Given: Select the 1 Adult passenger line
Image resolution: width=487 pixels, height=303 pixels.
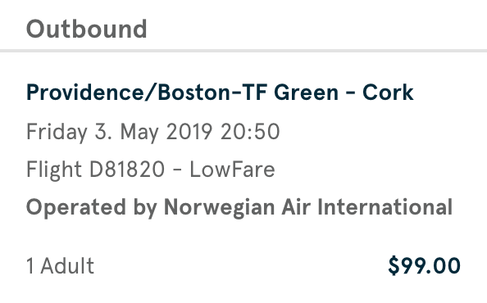Looking at the screenshot, I should point(60,266).
